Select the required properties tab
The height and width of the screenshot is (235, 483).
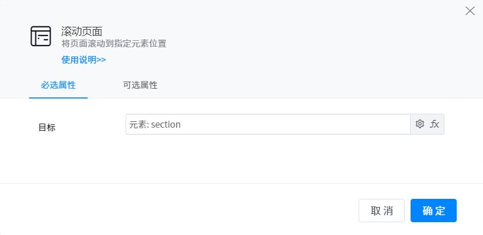coord(58,85)
